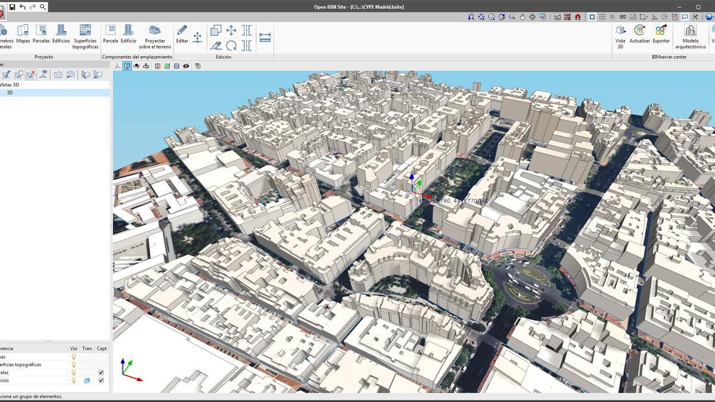
Task: Click the search magnifier in the top-left toolbar
Action: coord(42,6)
